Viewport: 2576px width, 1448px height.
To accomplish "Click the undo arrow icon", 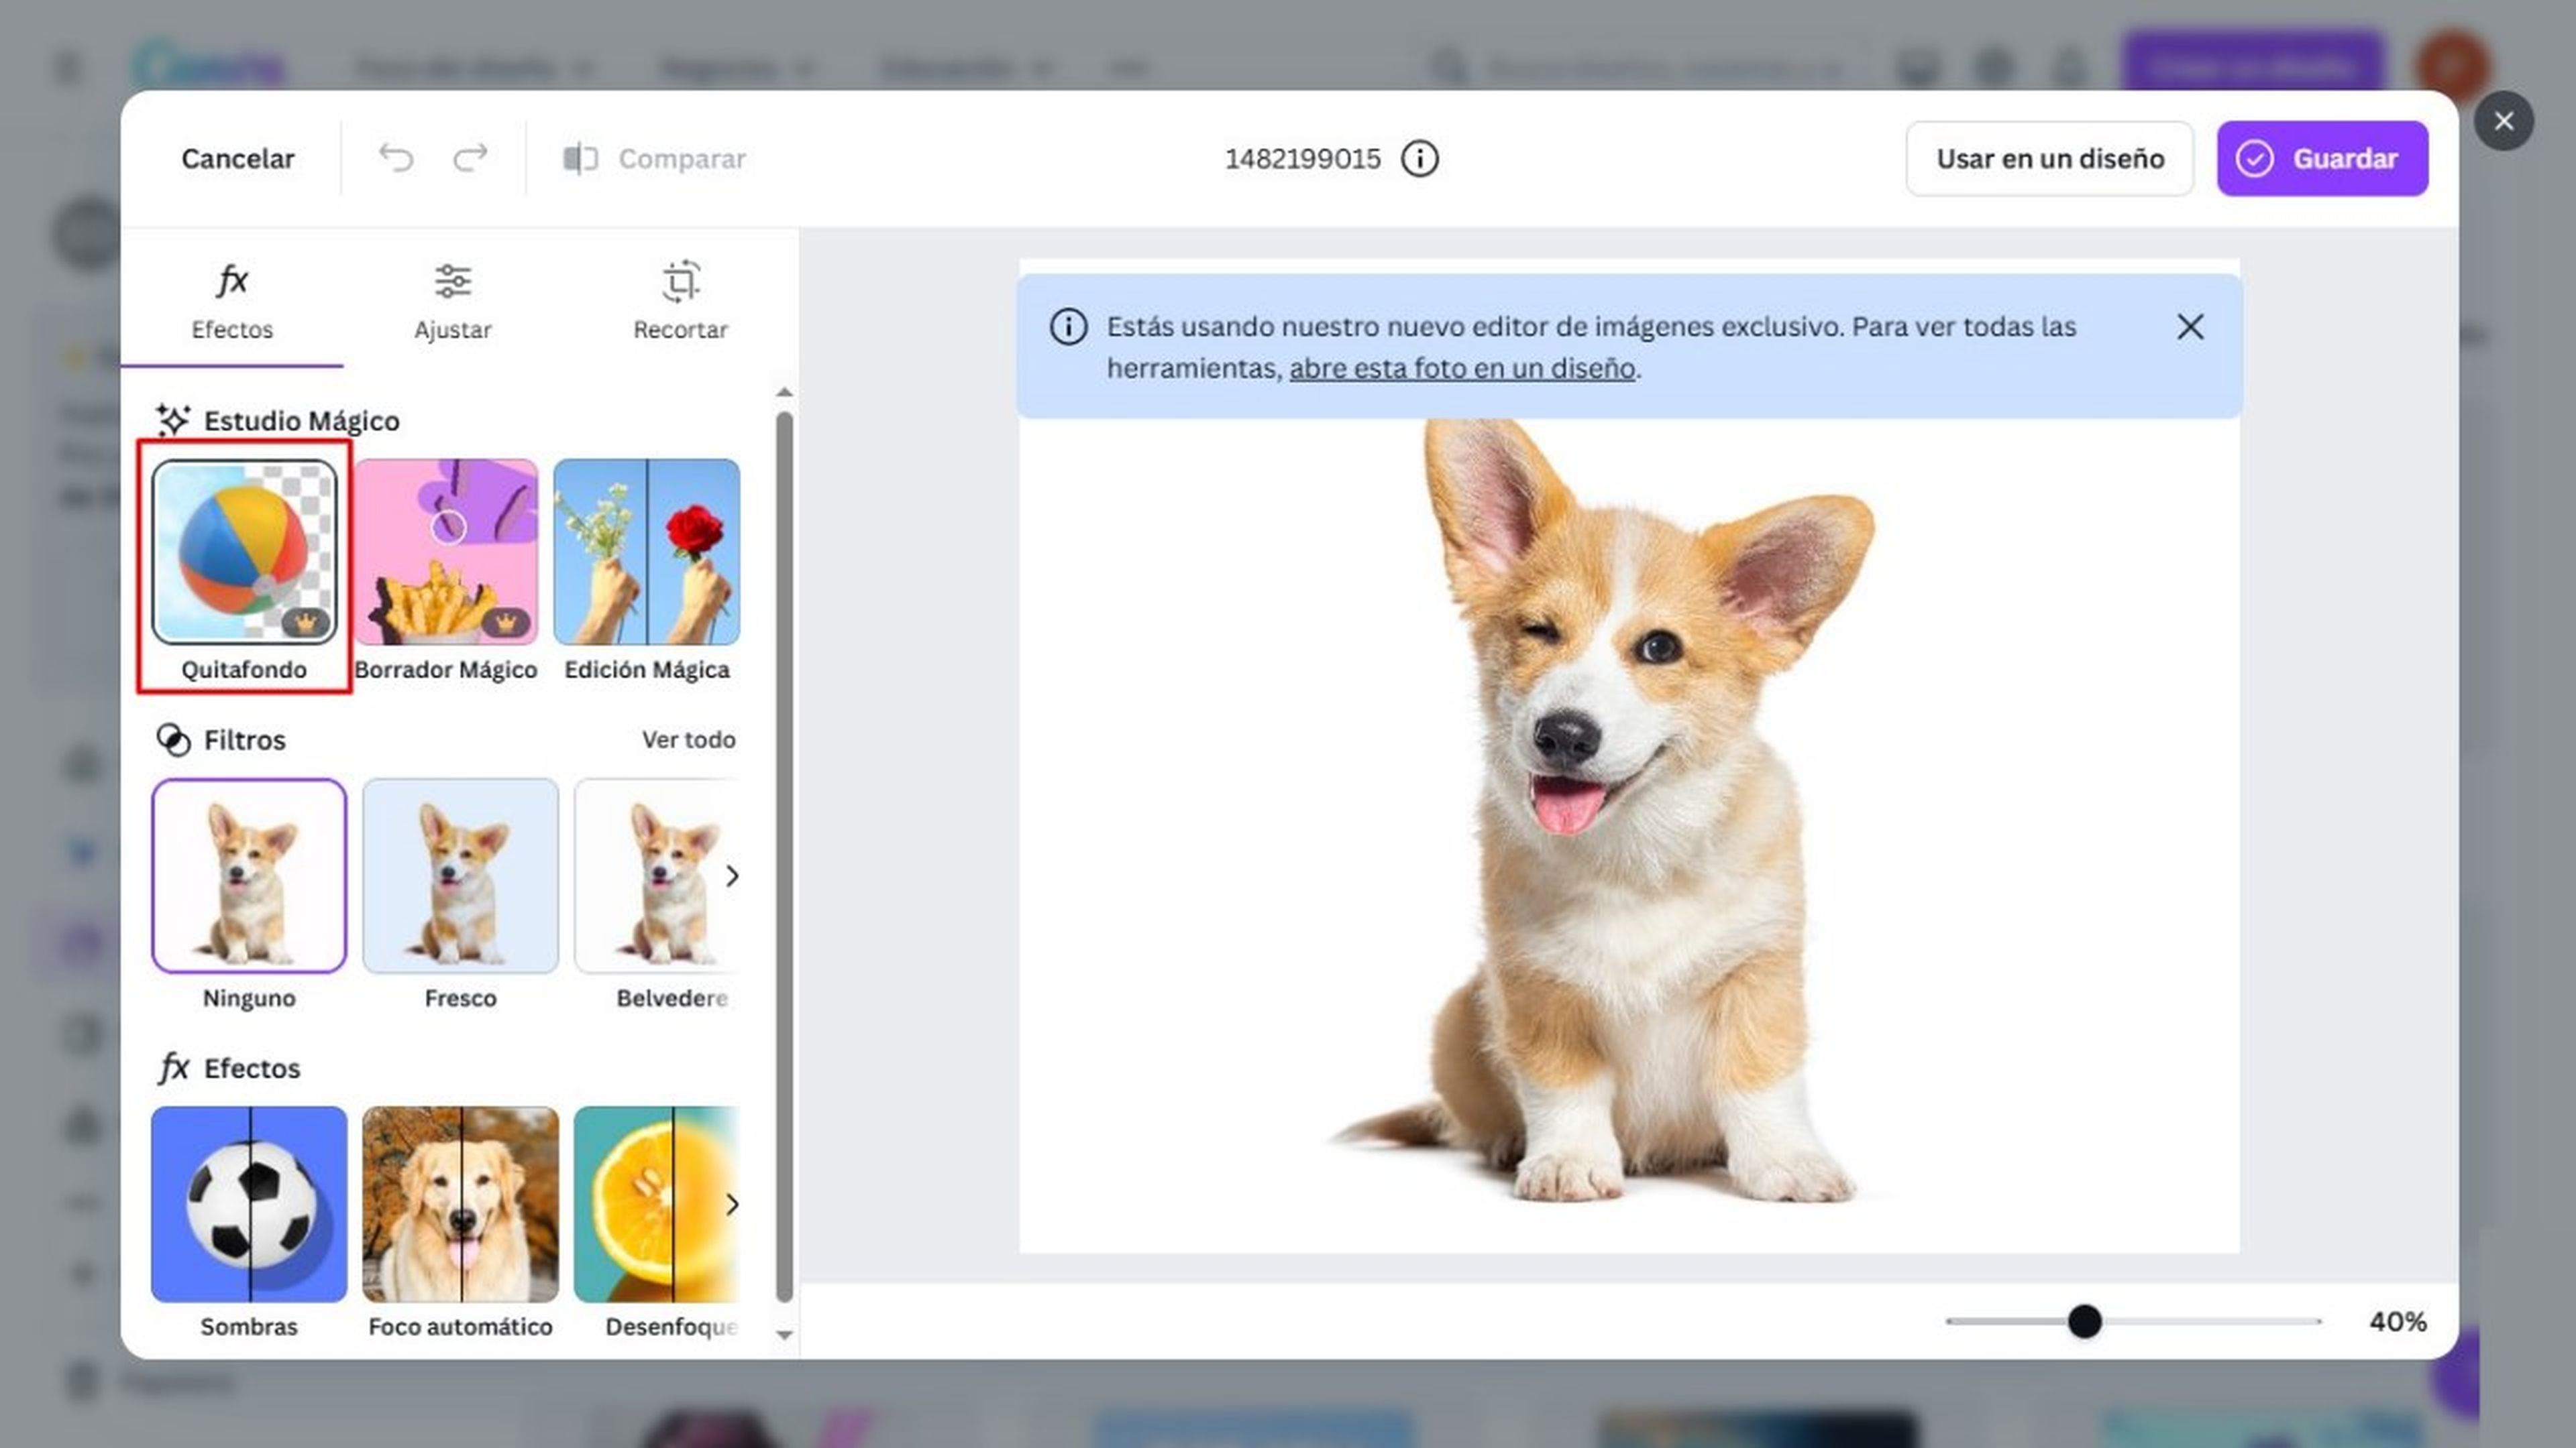I will pyautogui.click(x=396, y=158).
